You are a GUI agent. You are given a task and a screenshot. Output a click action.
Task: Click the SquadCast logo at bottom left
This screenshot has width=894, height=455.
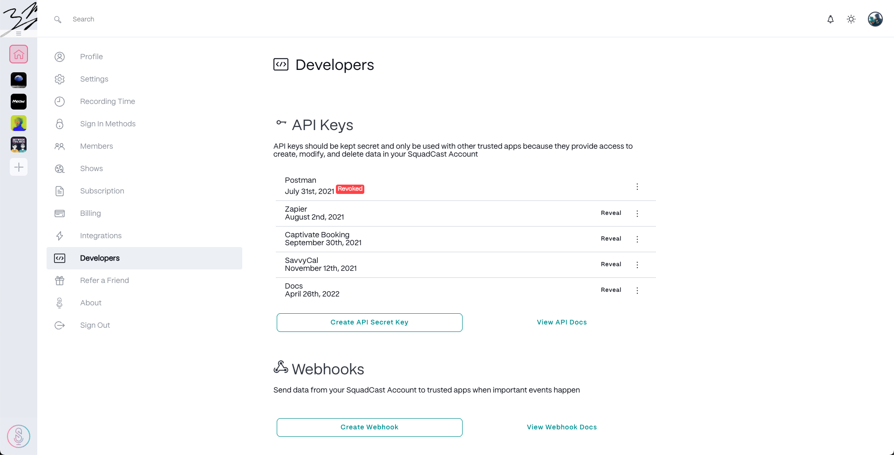[x=19, y=436]
